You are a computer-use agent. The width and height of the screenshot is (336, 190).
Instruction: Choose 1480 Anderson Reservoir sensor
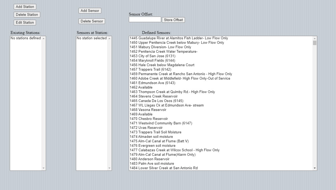pyautogui.click(x=149, y=159)
